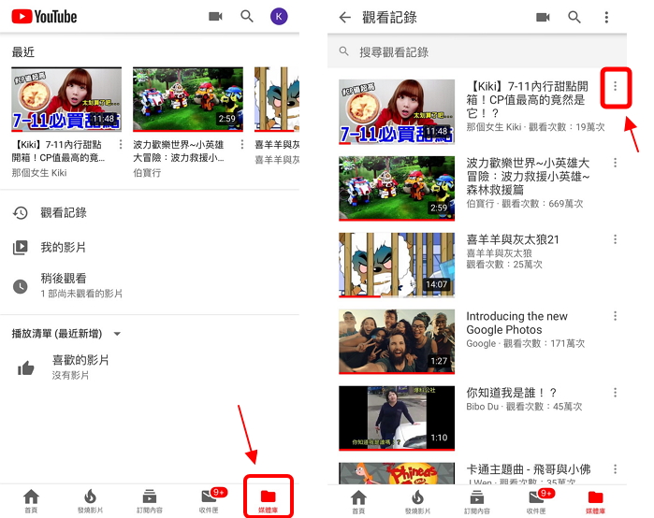Tap the 發燒影片 trending tab on left screen

[x=90, y=500]
